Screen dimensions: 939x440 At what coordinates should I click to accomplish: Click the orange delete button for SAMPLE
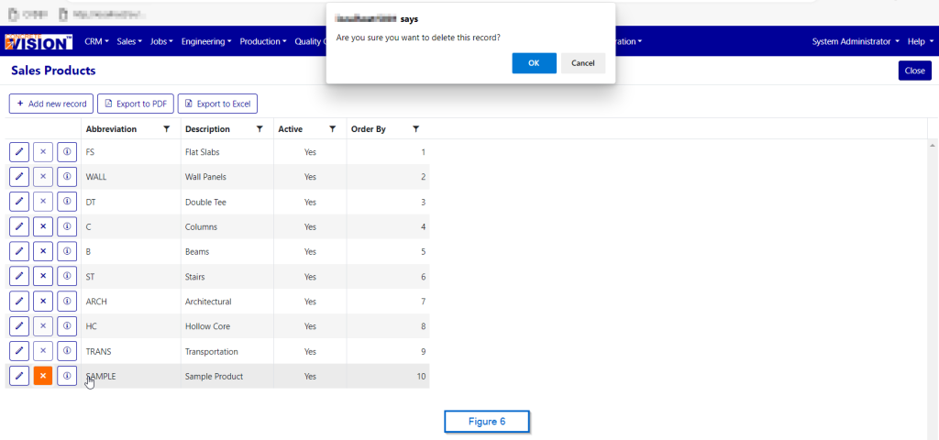[43, 376]
